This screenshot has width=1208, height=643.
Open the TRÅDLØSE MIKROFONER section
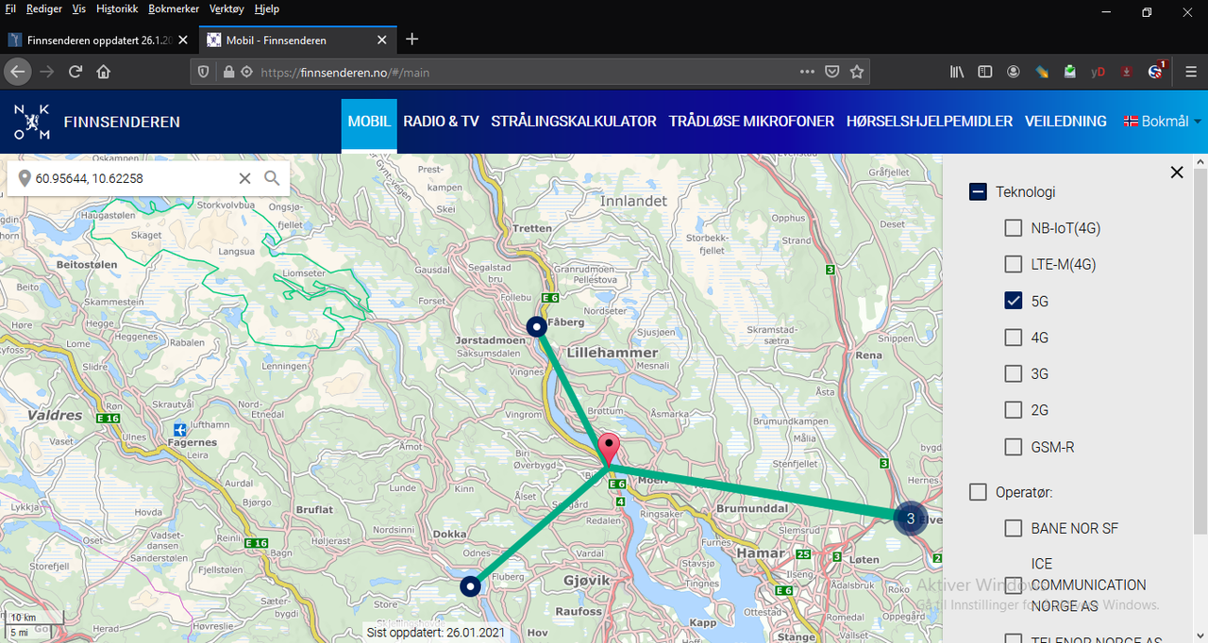point(751,122)
